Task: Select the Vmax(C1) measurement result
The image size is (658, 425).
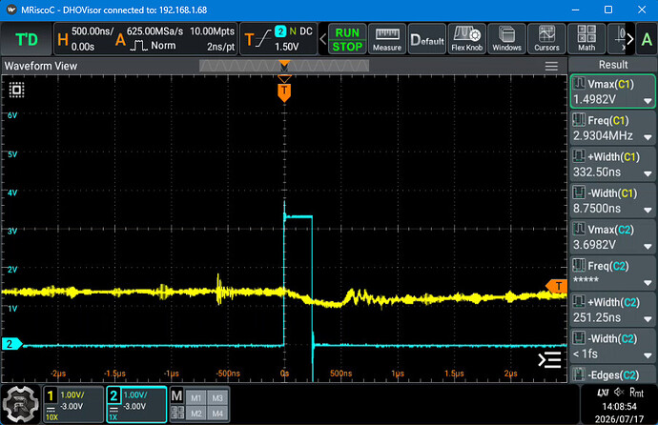Action: coord(612,91)
